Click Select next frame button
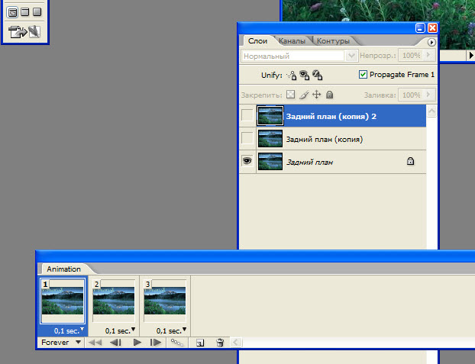 click(156, 343)
